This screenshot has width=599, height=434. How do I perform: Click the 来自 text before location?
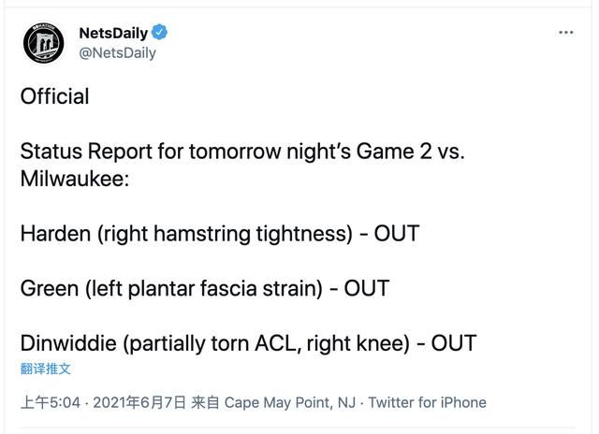point(205,403)
